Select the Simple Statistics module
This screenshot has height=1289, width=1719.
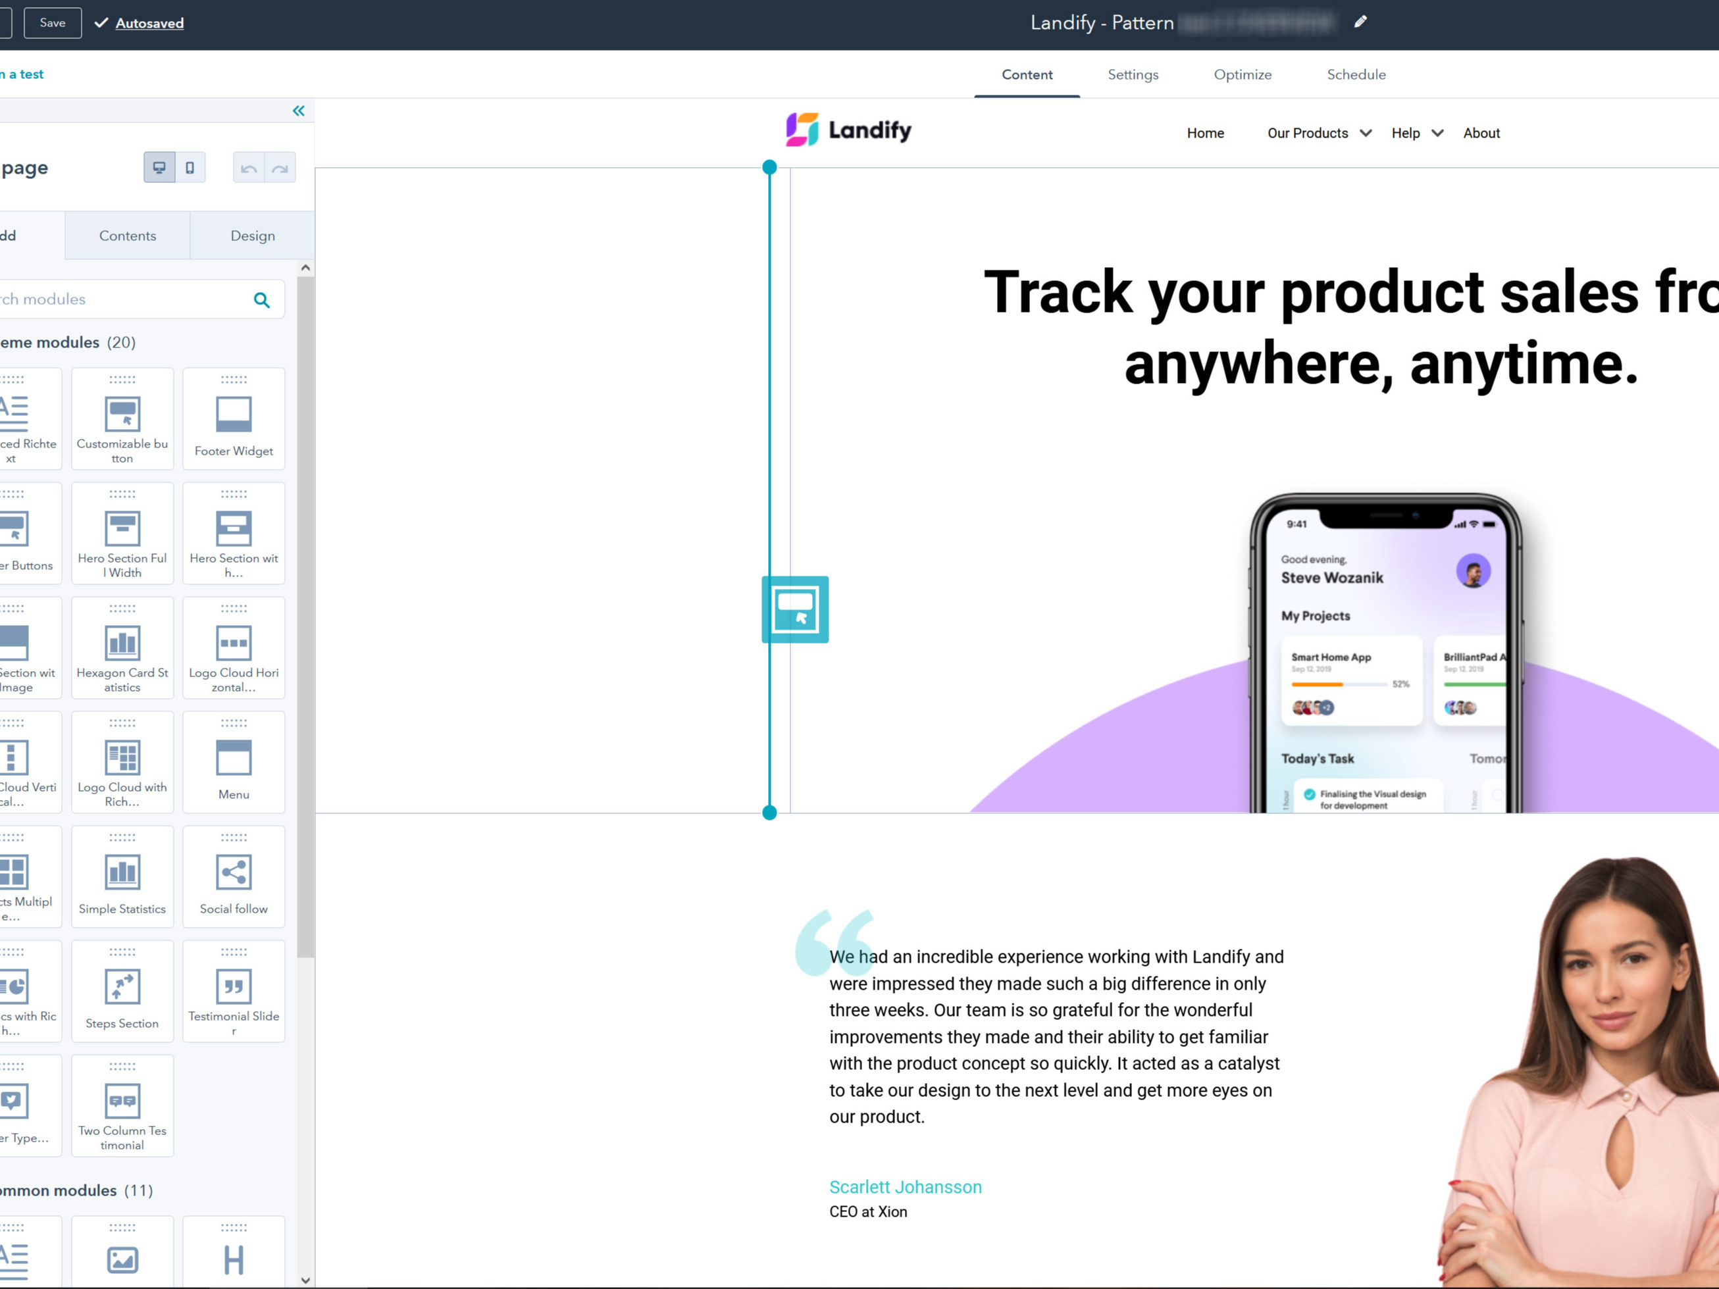(x=122, y=876)
